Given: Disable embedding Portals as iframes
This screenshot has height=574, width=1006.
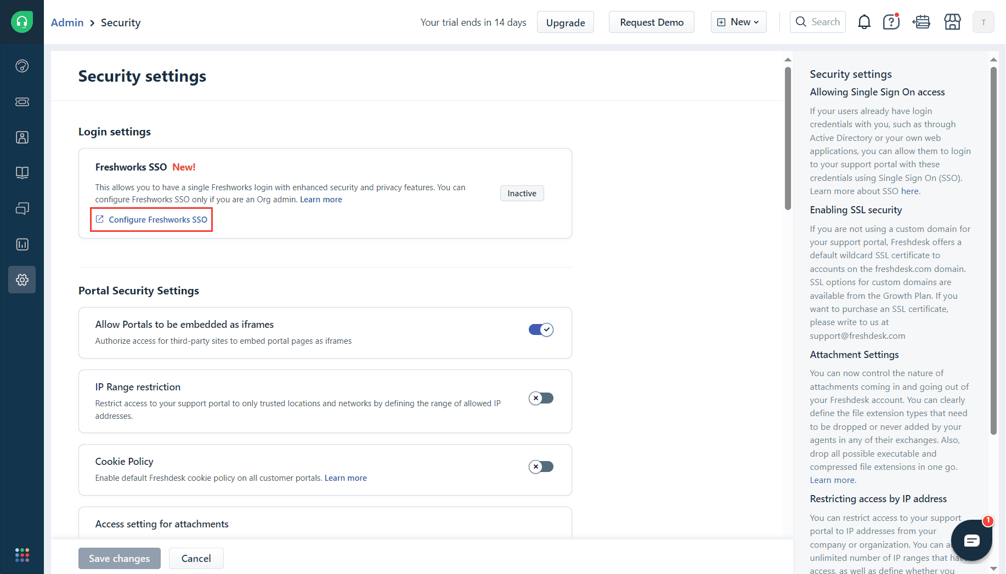Looking at the screenshot, I should pyautogui.click(x=540, y=329).
